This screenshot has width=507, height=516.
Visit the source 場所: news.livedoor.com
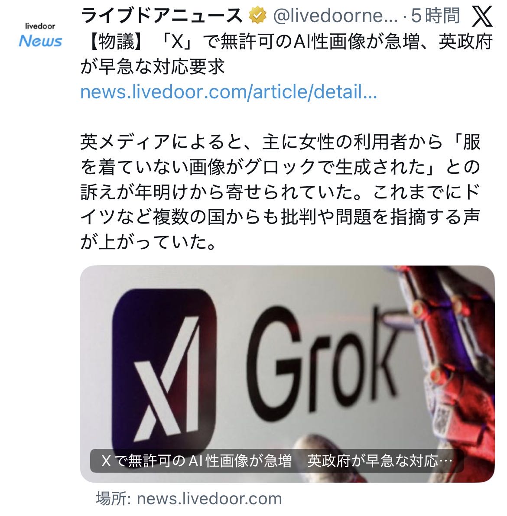189,499
